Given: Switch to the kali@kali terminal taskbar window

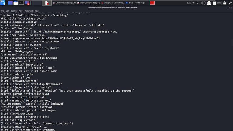Looking at the screenshot, I should pos(113,3).
